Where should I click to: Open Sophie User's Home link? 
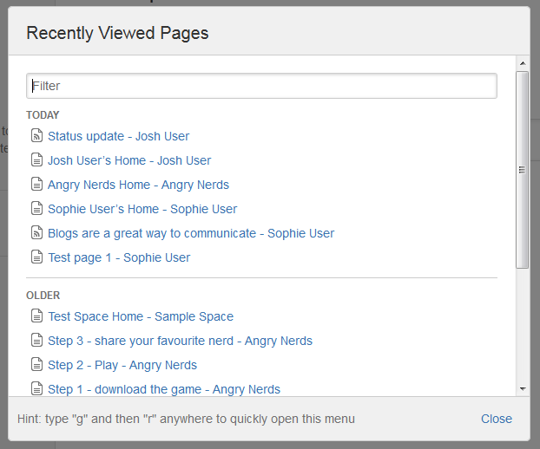pos(142,209)
